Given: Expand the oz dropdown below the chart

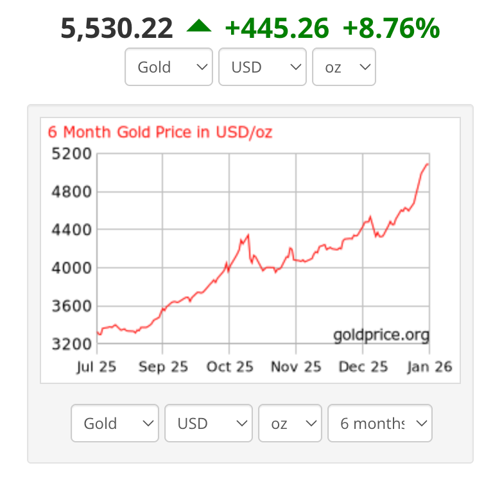Looking at the screenshot, I should [x=290, y=423].
